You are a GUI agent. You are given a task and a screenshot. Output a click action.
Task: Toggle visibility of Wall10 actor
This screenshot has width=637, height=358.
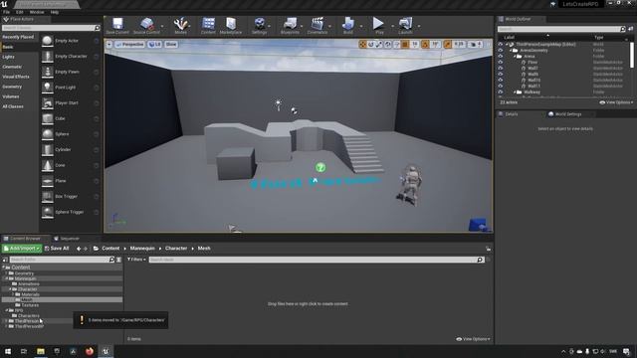(501, 80)
